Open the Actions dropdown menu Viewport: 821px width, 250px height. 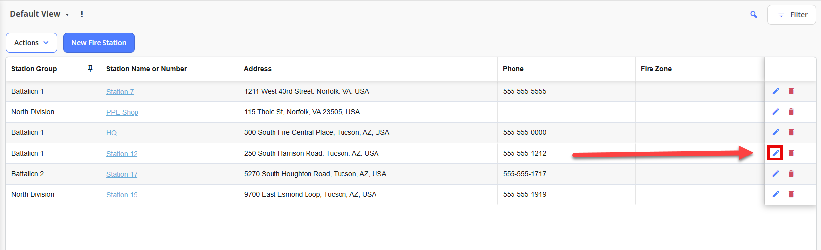32,43
